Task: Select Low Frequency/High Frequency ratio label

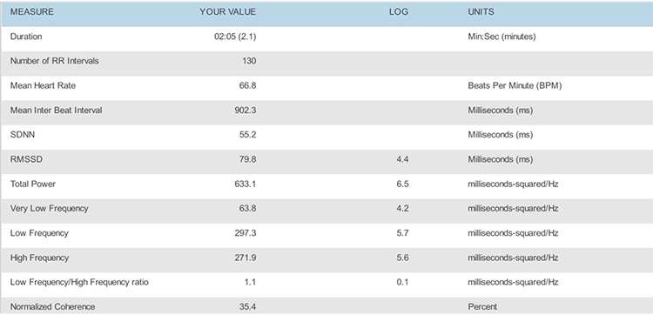Action: pyautogui.click(x=79, y=282)
